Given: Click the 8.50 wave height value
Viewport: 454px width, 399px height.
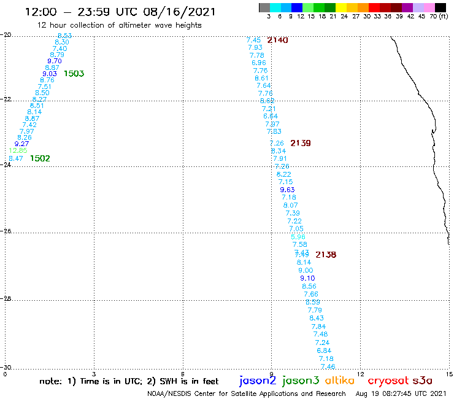Looking at the screenshot, I should pyautogui.click(x=42, y=93).
